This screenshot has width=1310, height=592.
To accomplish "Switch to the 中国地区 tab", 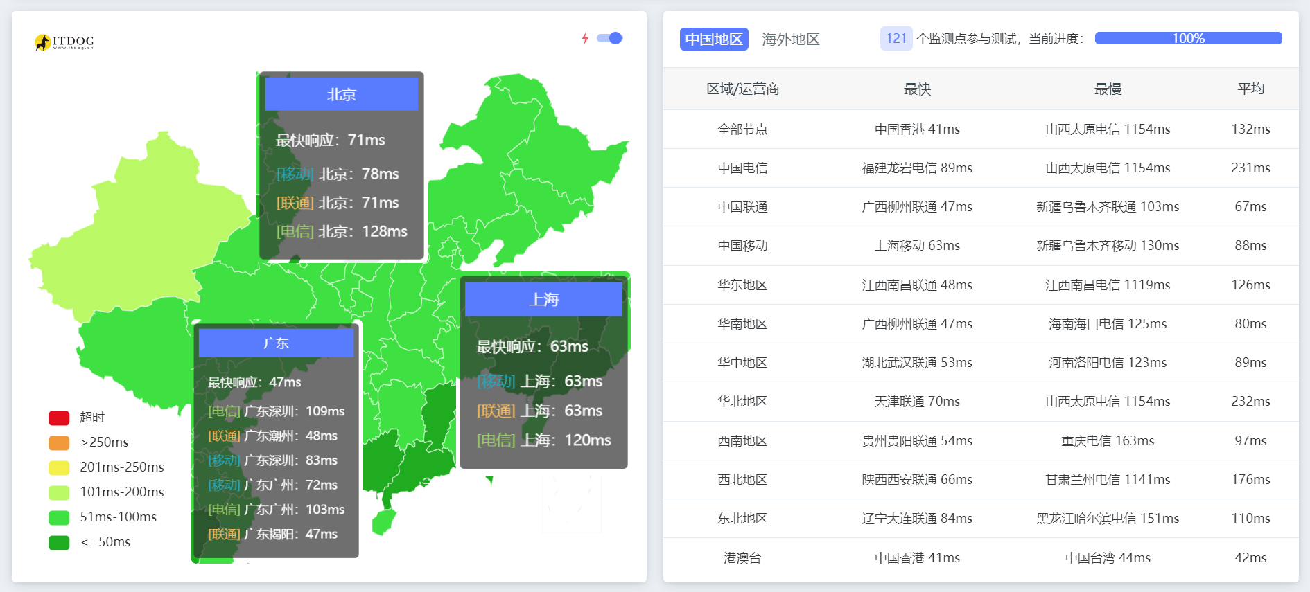I will 713,39.
